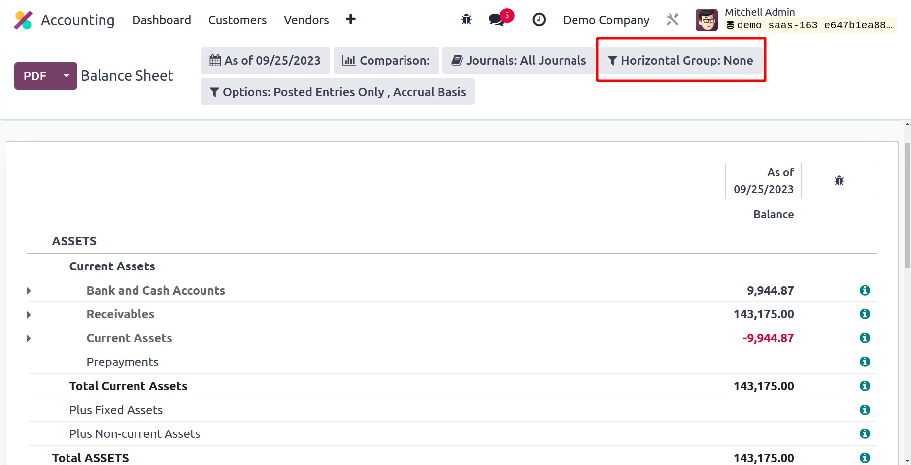Viewport: 911px width, 465px height.
Task: Expand the Current Assets sub-row arrow
Action: point(29,338)
